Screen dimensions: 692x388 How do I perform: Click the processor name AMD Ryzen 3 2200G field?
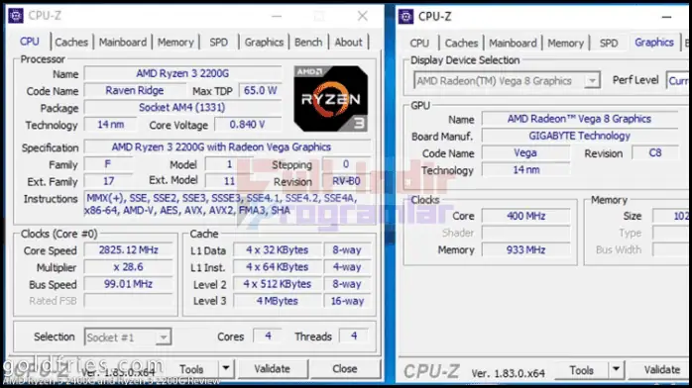click(x=182, y=73)
